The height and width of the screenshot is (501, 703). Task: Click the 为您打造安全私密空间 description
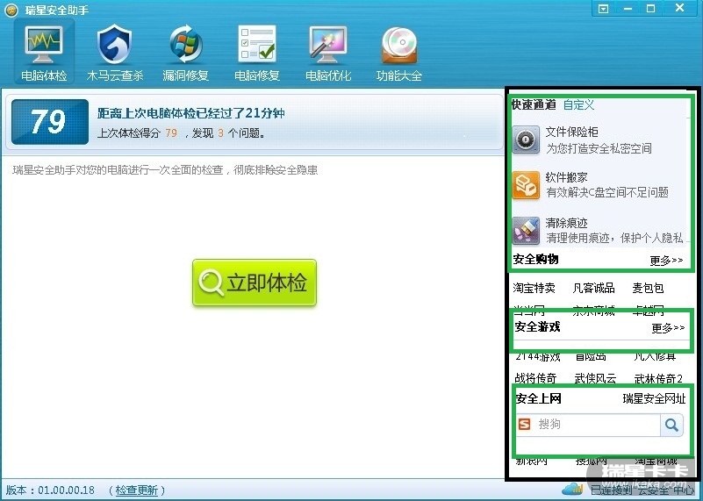click(x=599, y=148)
